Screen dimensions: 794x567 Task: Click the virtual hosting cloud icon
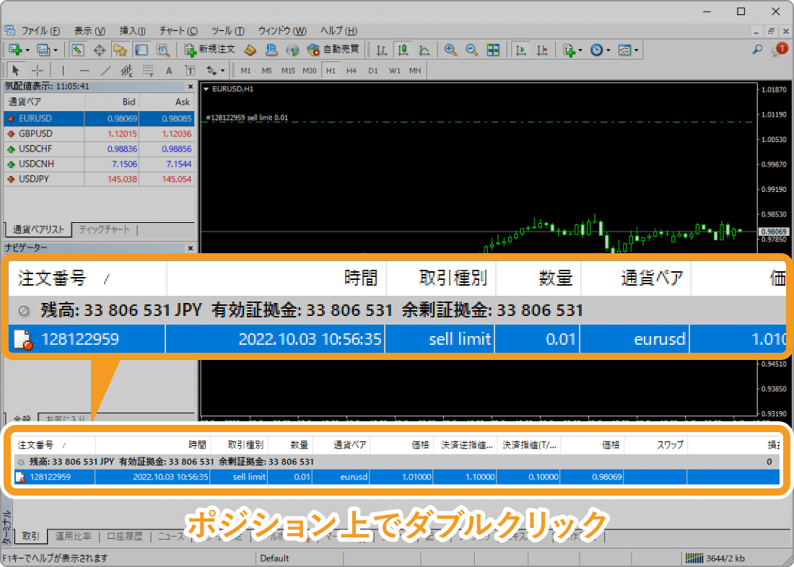click(271, 50)
